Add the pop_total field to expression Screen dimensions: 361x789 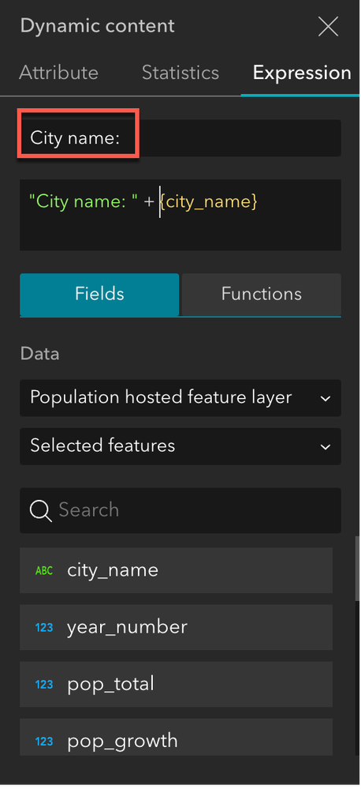click(177, 684)
